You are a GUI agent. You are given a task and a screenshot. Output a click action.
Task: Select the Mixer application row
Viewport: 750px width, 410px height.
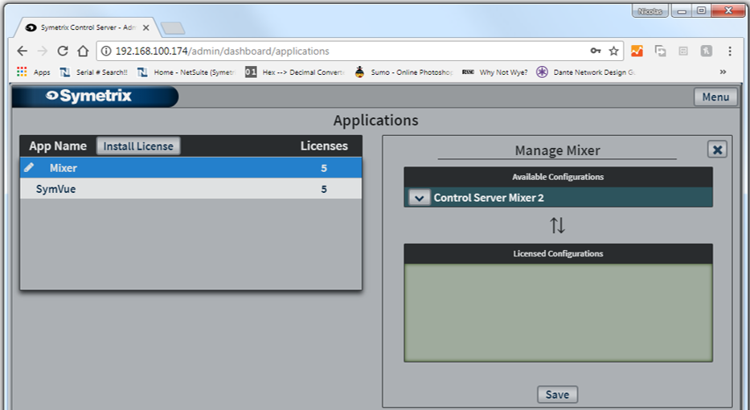(x=191, y=168)
